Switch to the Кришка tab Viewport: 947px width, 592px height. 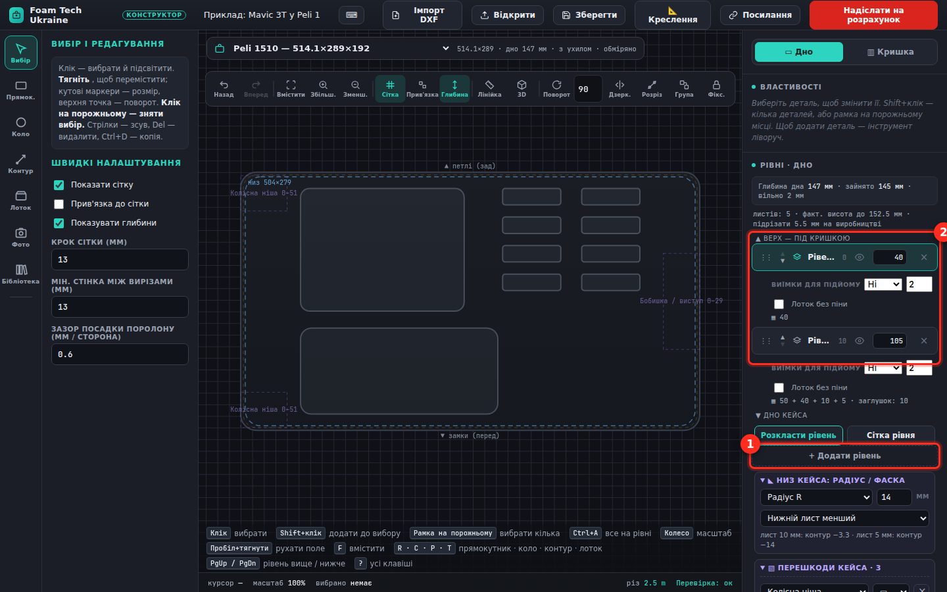[890, 52]
